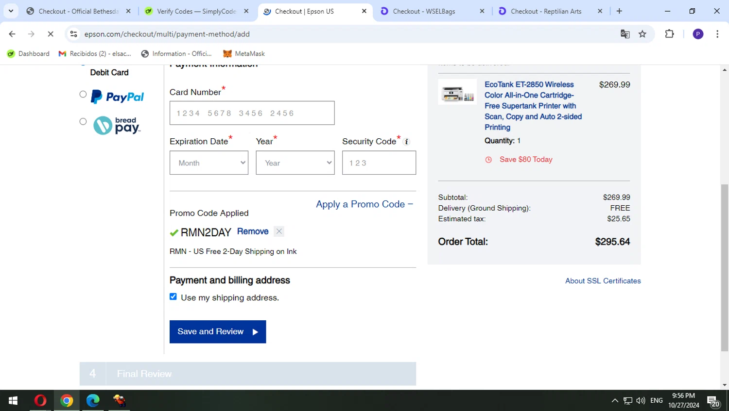Open Gmail Recibidos bookmark
Screen dimensions: 729x411
click(x=95, y=54)
